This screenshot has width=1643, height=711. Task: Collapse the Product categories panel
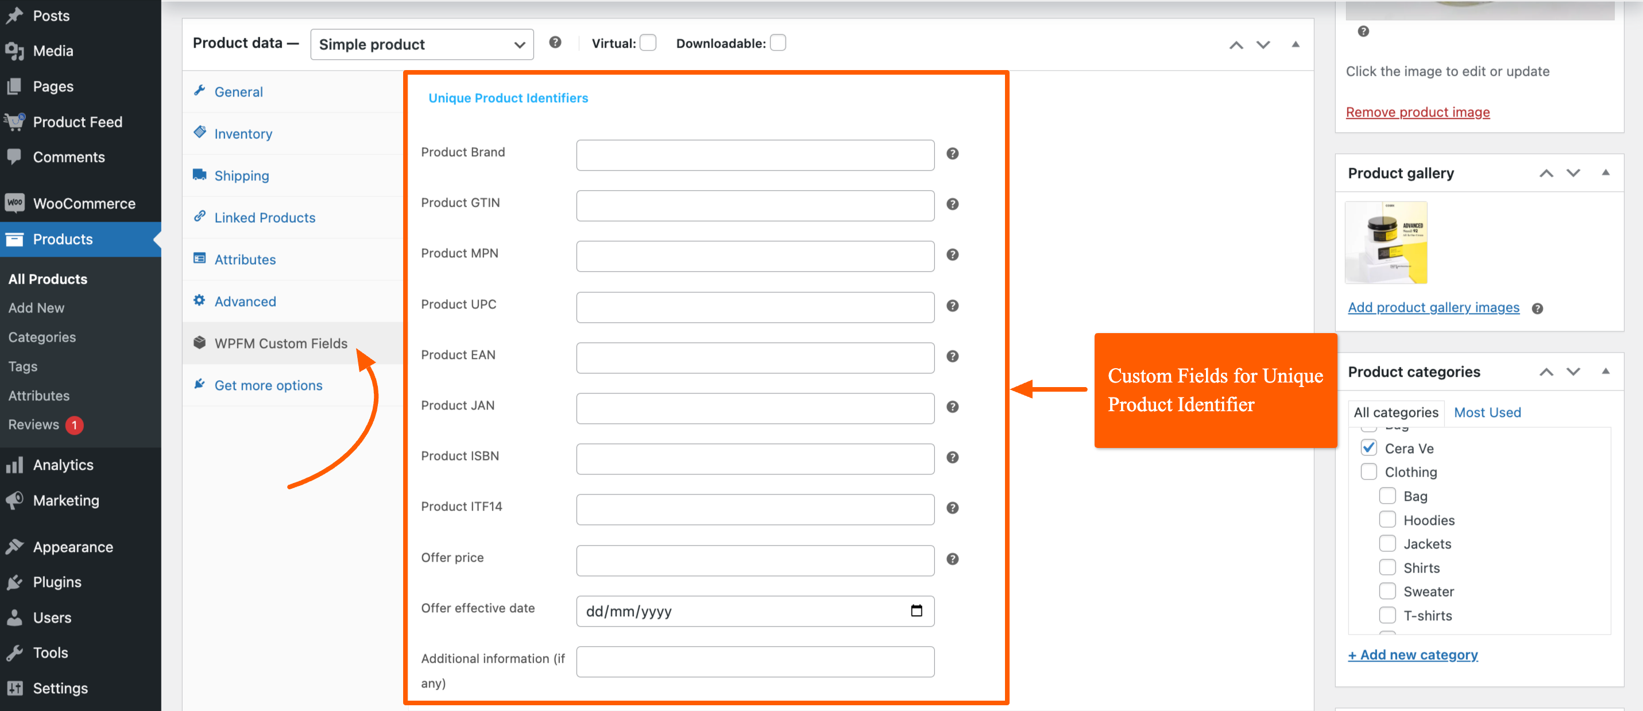[x=1605, y=371]
